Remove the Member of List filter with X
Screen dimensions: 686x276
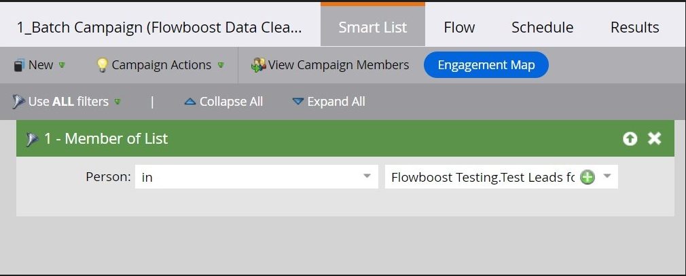[x=655, y=139]
